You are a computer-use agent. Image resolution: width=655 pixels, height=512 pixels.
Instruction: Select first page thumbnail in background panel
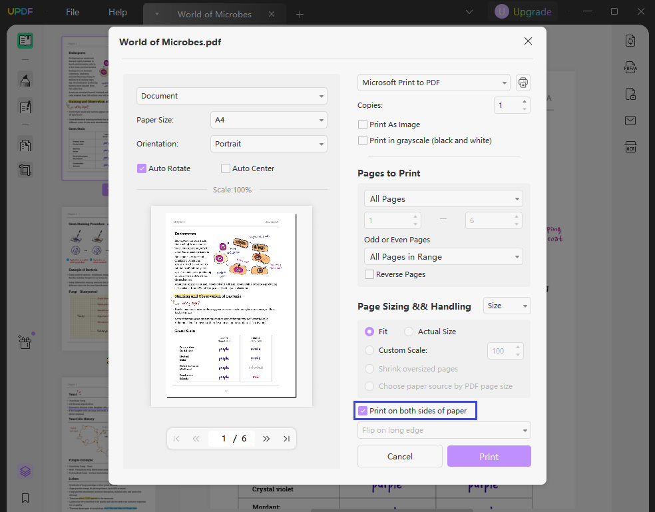tap(86, 109)
